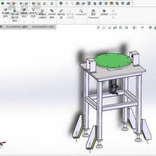
Task: Click Update Speedpak button
Action: pos(93,14)
